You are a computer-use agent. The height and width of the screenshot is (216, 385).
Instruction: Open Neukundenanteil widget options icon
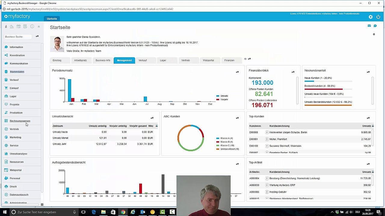(x=368, y=72)
